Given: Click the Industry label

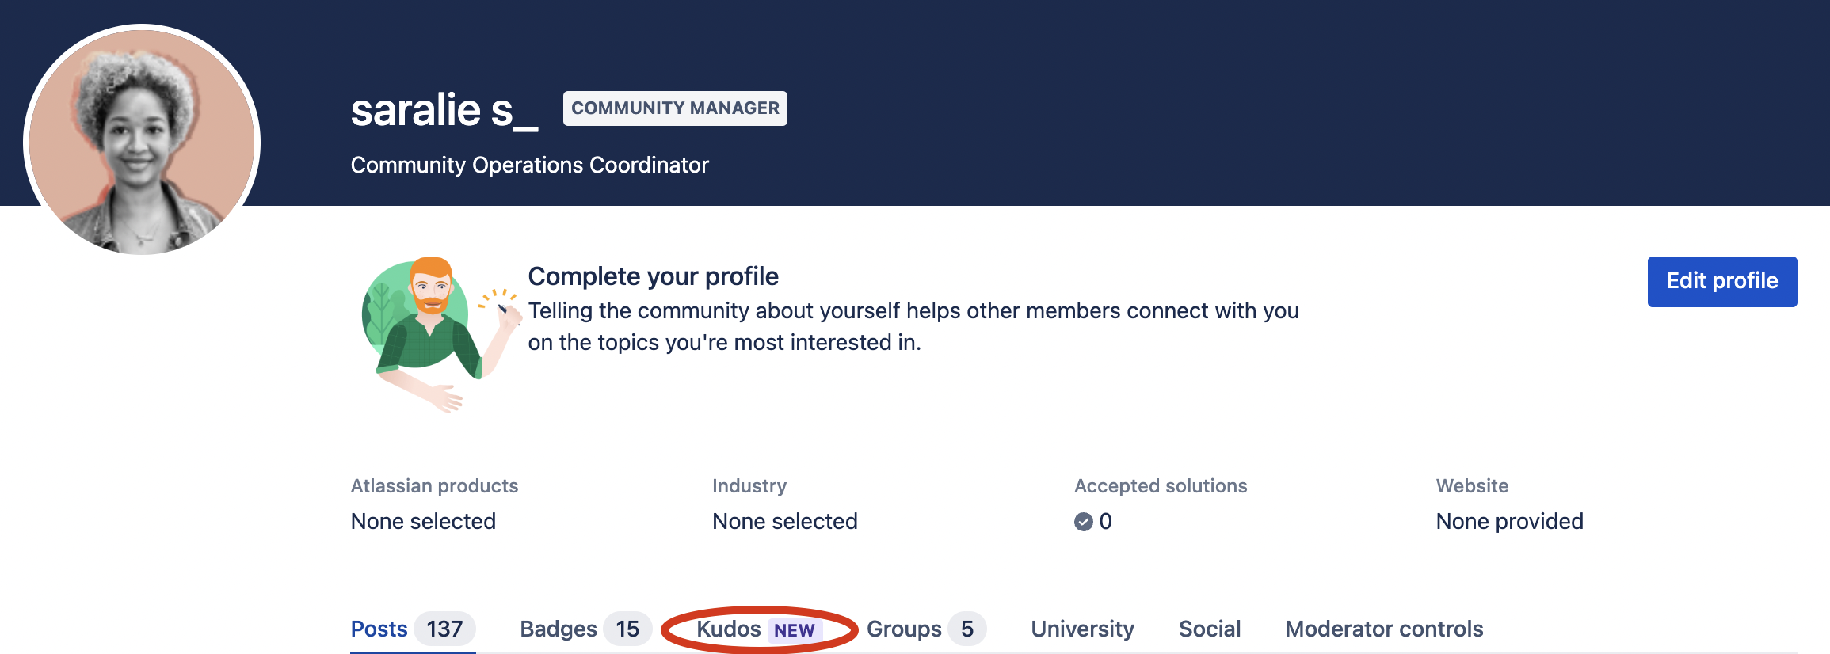Looking at the screenshot, I should pos(749,485).
